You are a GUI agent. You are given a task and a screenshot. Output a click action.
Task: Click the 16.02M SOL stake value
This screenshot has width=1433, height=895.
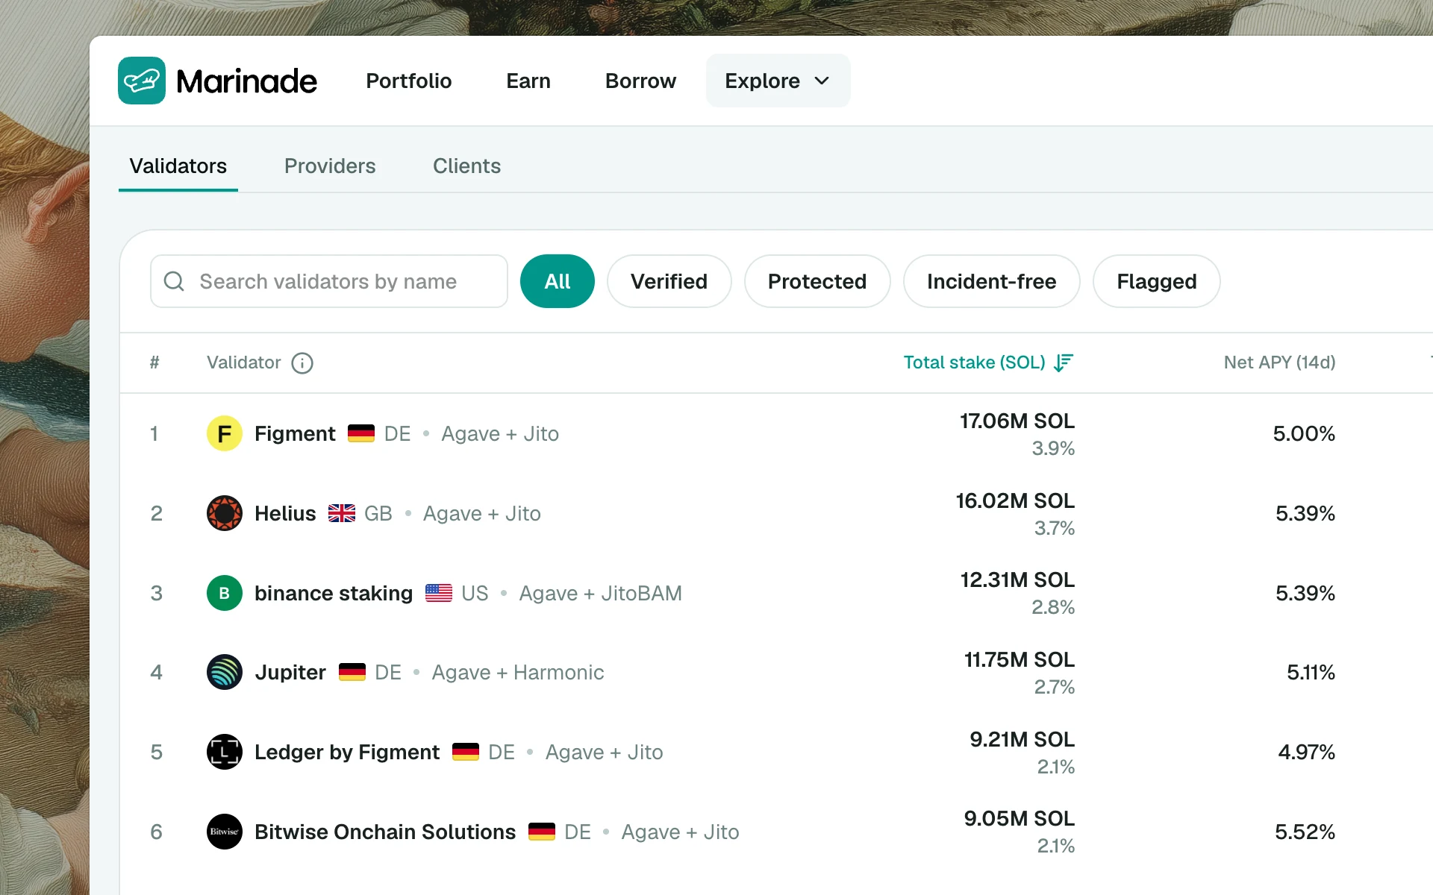[1015, 501]
